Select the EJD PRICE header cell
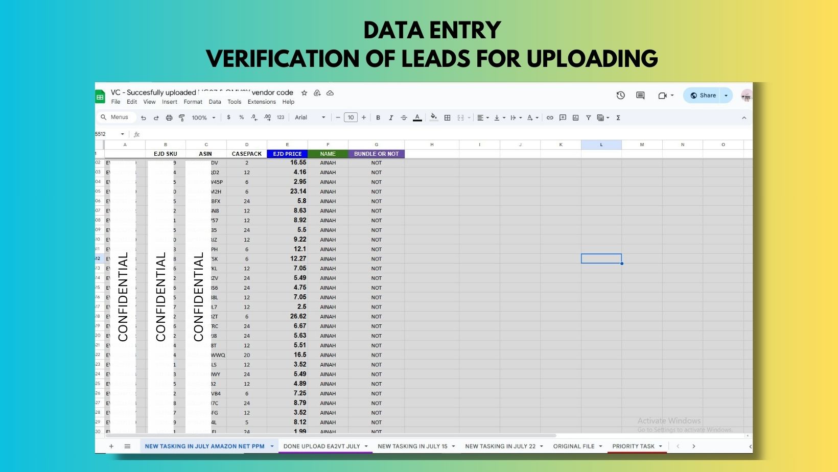The width and height of the screenshot is (838, 472). tap(287, 154)
